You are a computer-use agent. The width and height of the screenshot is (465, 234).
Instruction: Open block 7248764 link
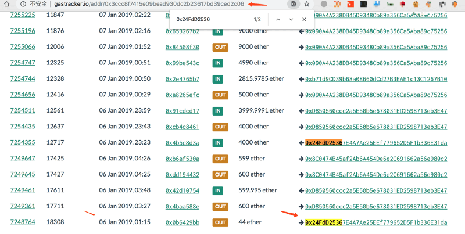click(x=23, y=222)
